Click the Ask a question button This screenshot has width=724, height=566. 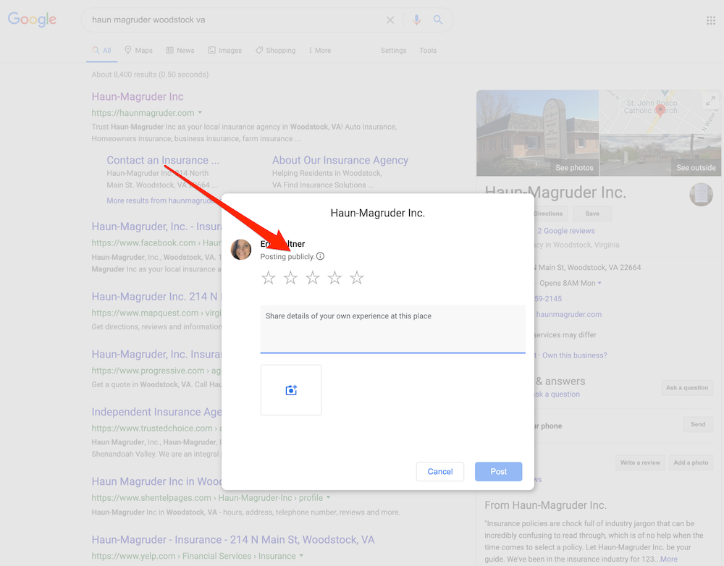coord(687,388)
